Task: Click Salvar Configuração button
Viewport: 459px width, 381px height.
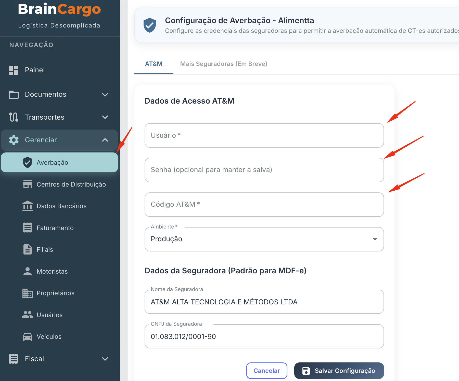Action: click(339, 371)
